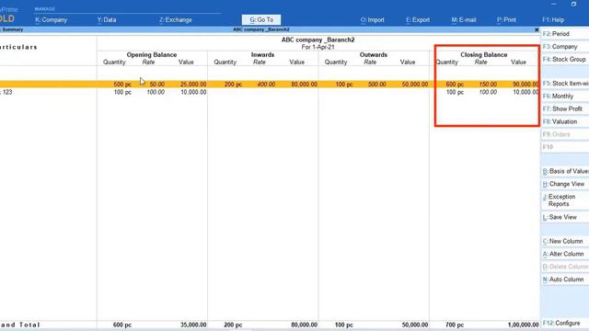This screenshot has width=589, height=331.
Task: Click grand total closing value 1,00,000.00
Action: (524, 325)
